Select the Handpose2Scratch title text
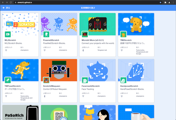176x120 pixels. (x=129, y=86)
